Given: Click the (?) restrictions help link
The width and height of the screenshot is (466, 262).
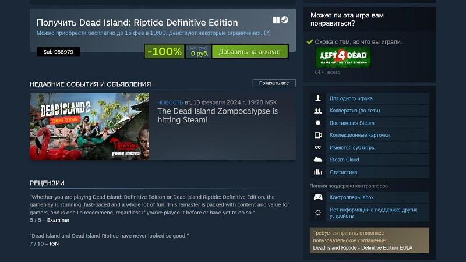Looking at the screenshot, I should coord(267,33).
